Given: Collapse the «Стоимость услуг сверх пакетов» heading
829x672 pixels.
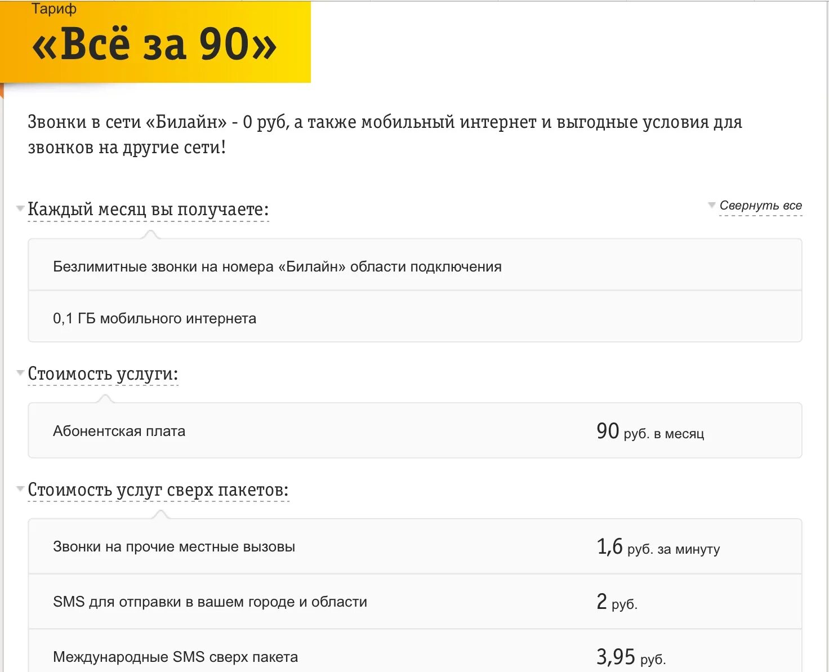Looking at the screenshot, I should pos(158,489).
